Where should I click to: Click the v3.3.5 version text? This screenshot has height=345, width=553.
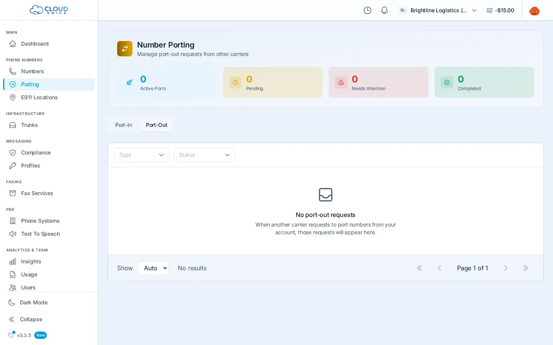point(24,335)
